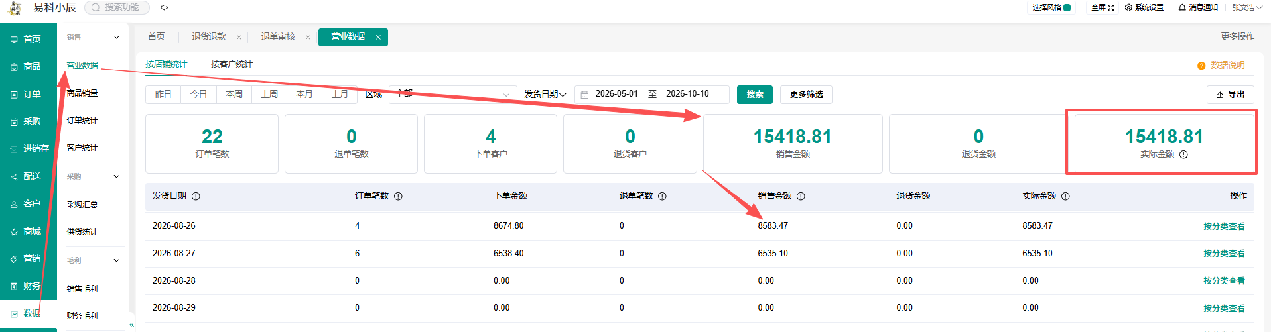1271x332 pixels.
Task: Close the 退单审核 tab
Action: [308, 38]
